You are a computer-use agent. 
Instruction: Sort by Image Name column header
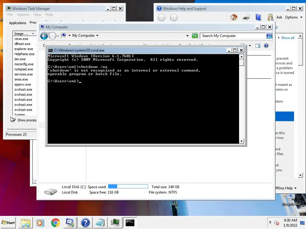click(x=25, y=34)
